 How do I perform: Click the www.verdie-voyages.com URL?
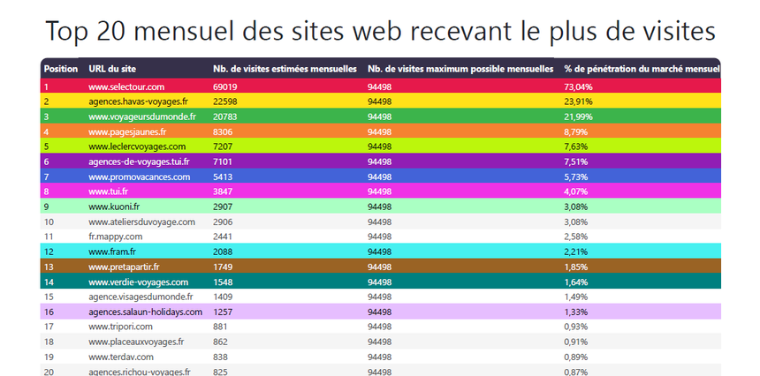(x=138, y=282)
